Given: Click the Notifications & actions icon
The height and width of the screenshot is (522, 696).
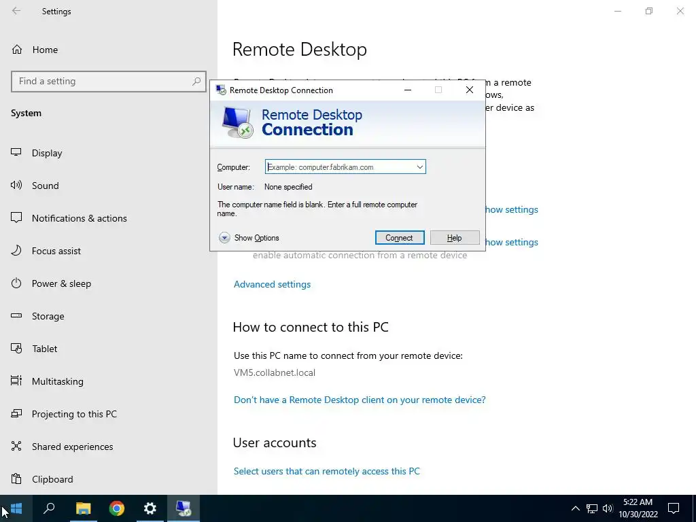Looking at the screenshot, I should point(16,217).
